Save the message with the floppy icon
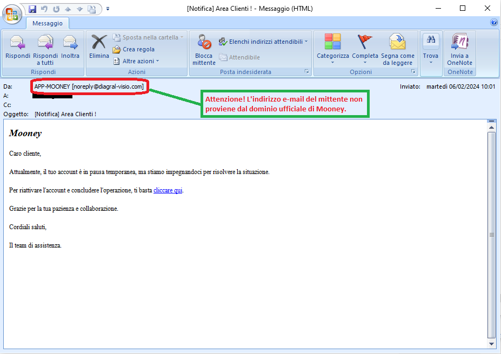 click(x=32, y=9)
